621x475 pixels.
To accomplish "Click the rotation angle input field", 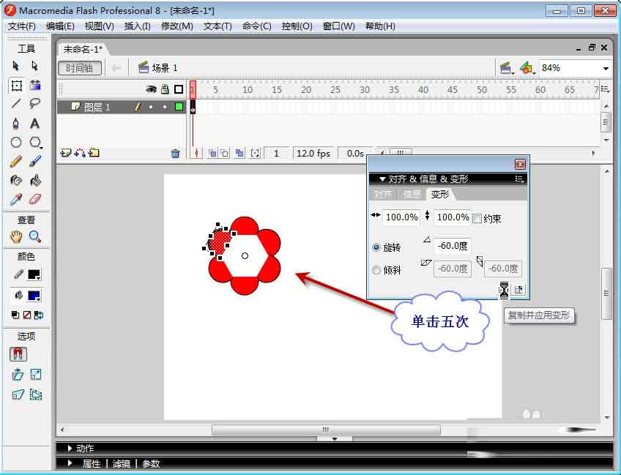I will [453, 246].
